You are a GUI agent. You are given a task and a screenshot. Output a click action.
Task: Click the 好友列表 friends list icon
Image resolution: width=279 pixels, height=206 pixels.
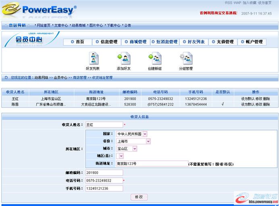(94, 58)
